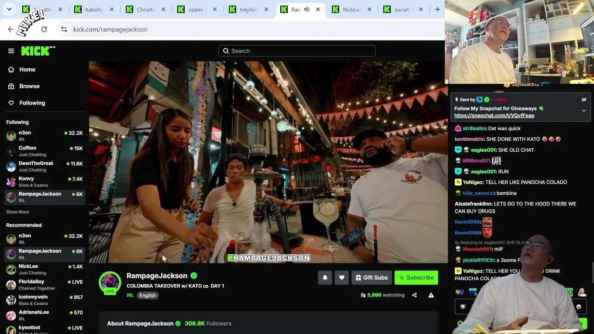The height and width of the screenshot is (334, 594).
Task: Share the stream via share icon
Action: [414, 295]
